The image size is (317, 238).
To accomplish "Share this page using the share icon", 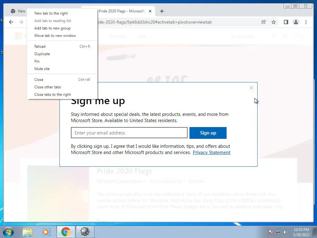I will tap(264, 22).
